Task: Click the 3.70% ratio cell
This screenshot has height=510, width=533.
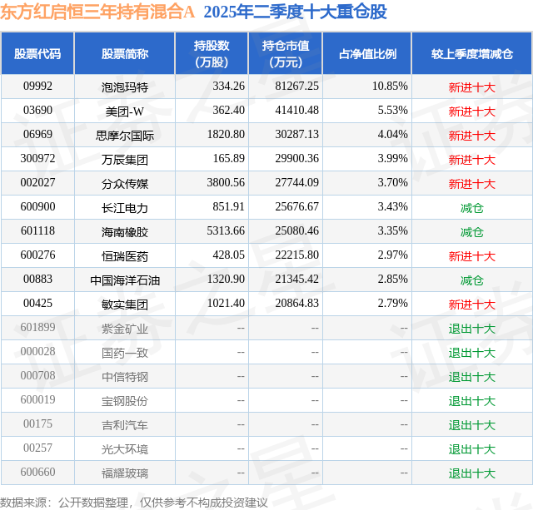Action: point(392,182)
